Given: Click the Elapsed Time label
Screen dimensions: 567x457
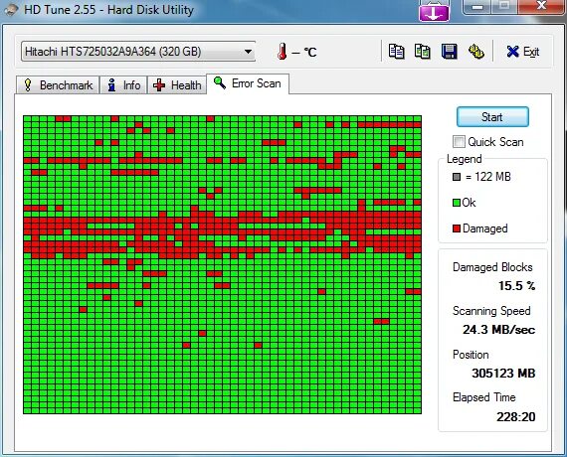Looking at the screenshot, I should [x=483, y=397].
